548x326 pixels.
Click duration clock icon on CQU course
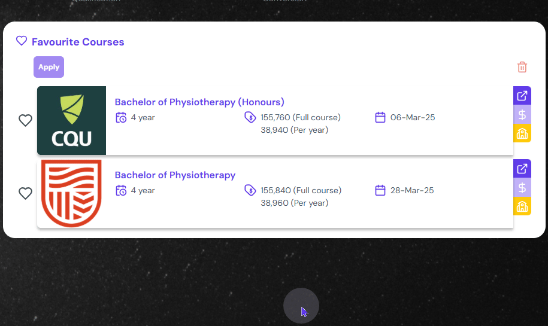[x=121, y=117]
